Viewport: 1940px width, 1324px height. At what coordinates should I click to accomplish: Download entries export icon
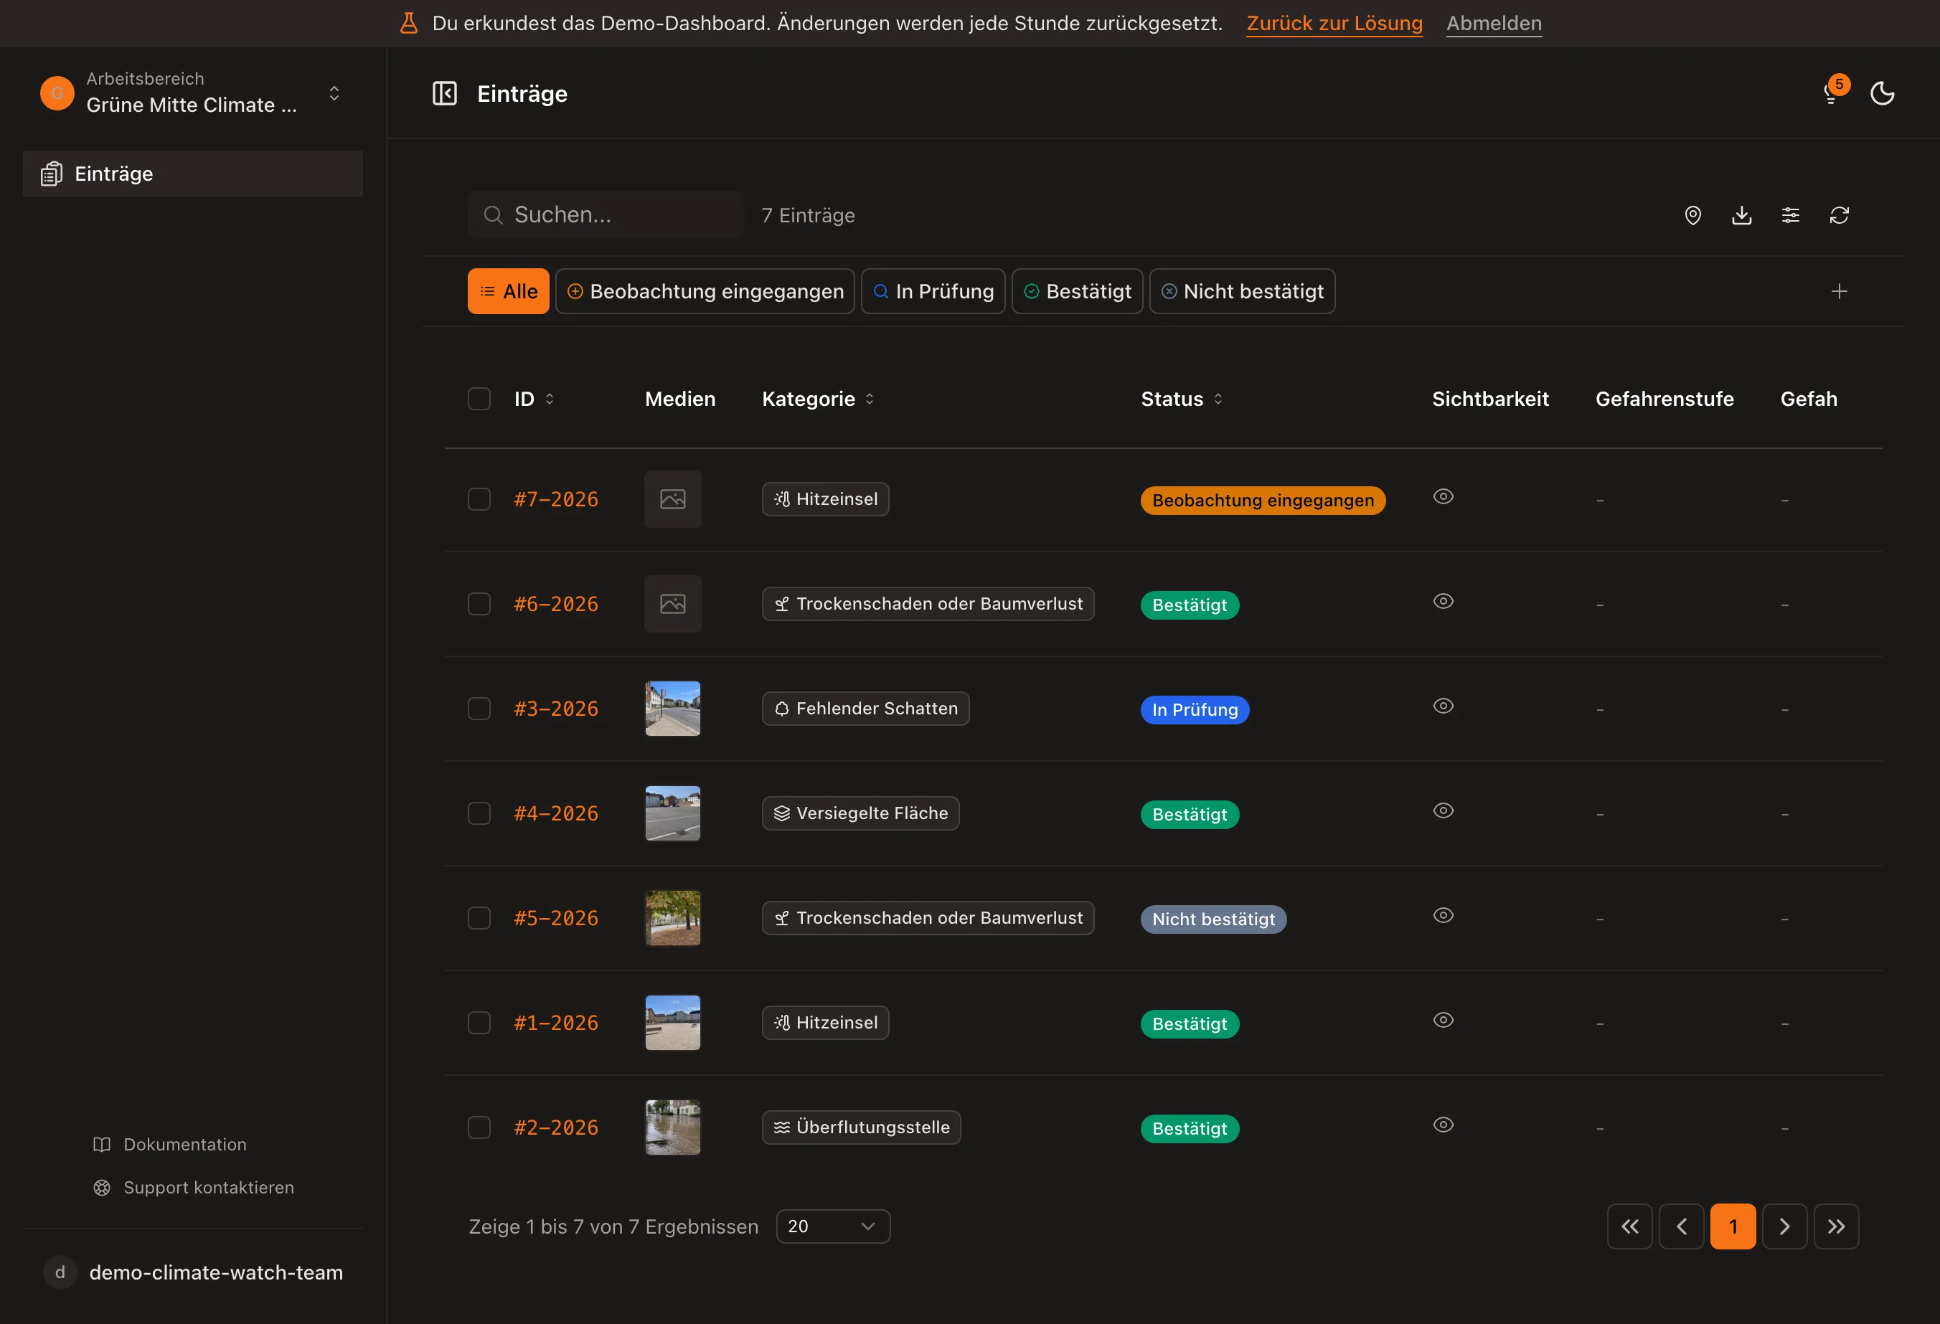[x=1741, y=215]
